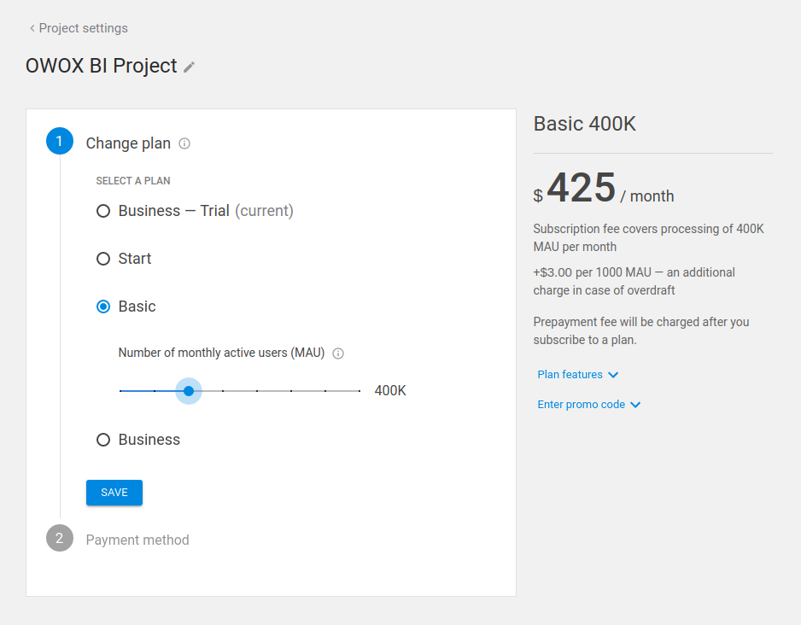Expand Enter promo code field
Image resolution: width=801 pixels, height=625 pixels.
pos(589,405)
